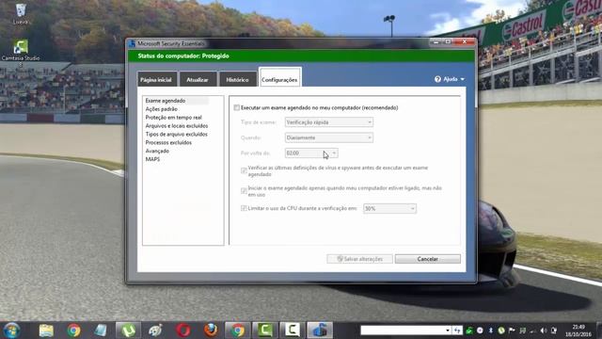
Task: Select 'Processos excluídos' setting
Action: tap(168, 142)
